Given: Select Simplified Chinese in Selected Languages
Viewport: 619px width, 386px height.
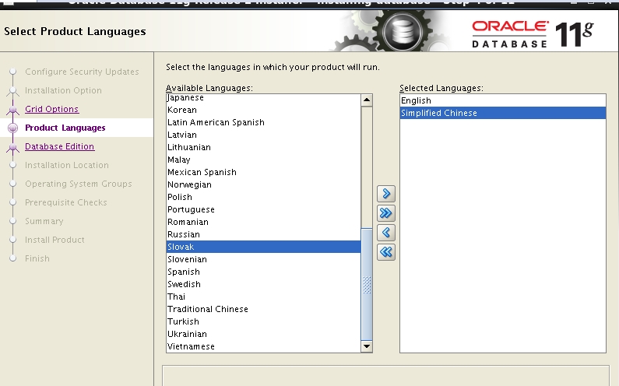Looking at the screenshot, I should click(503, 113).
